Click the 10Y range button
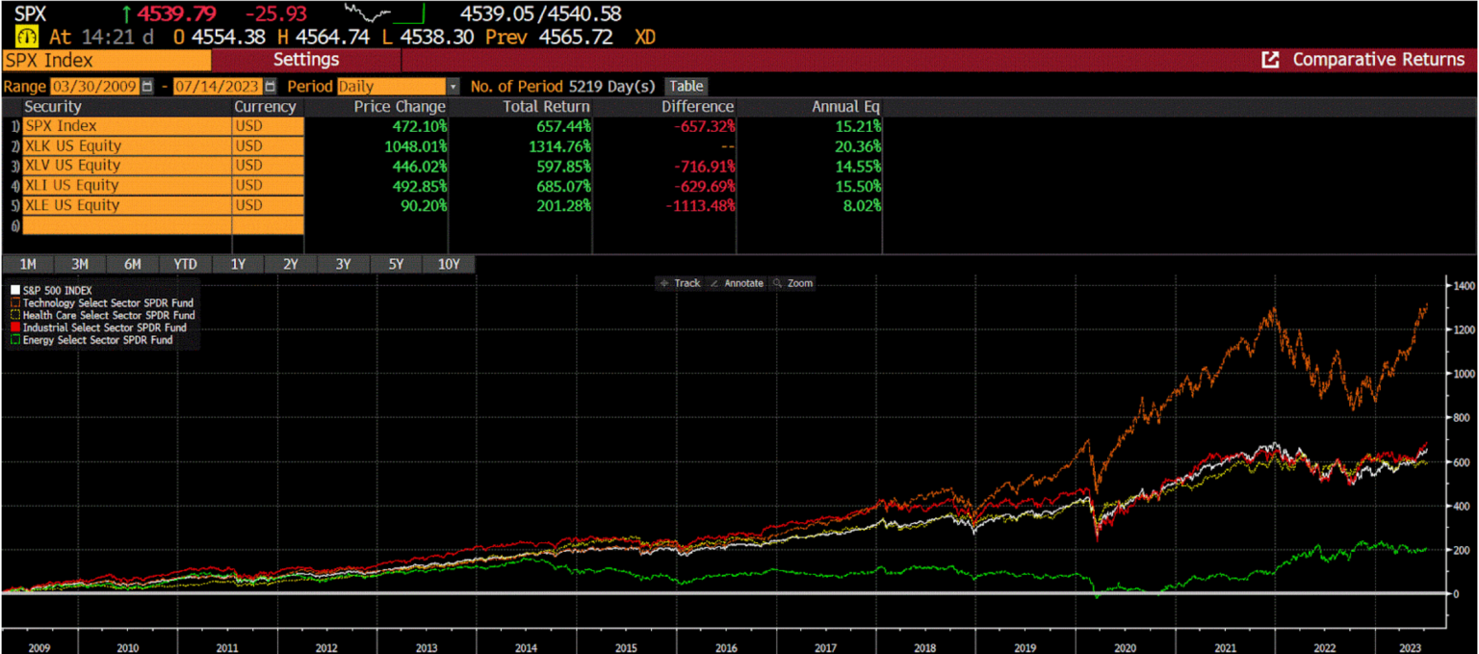 click(x=449, y=265)
